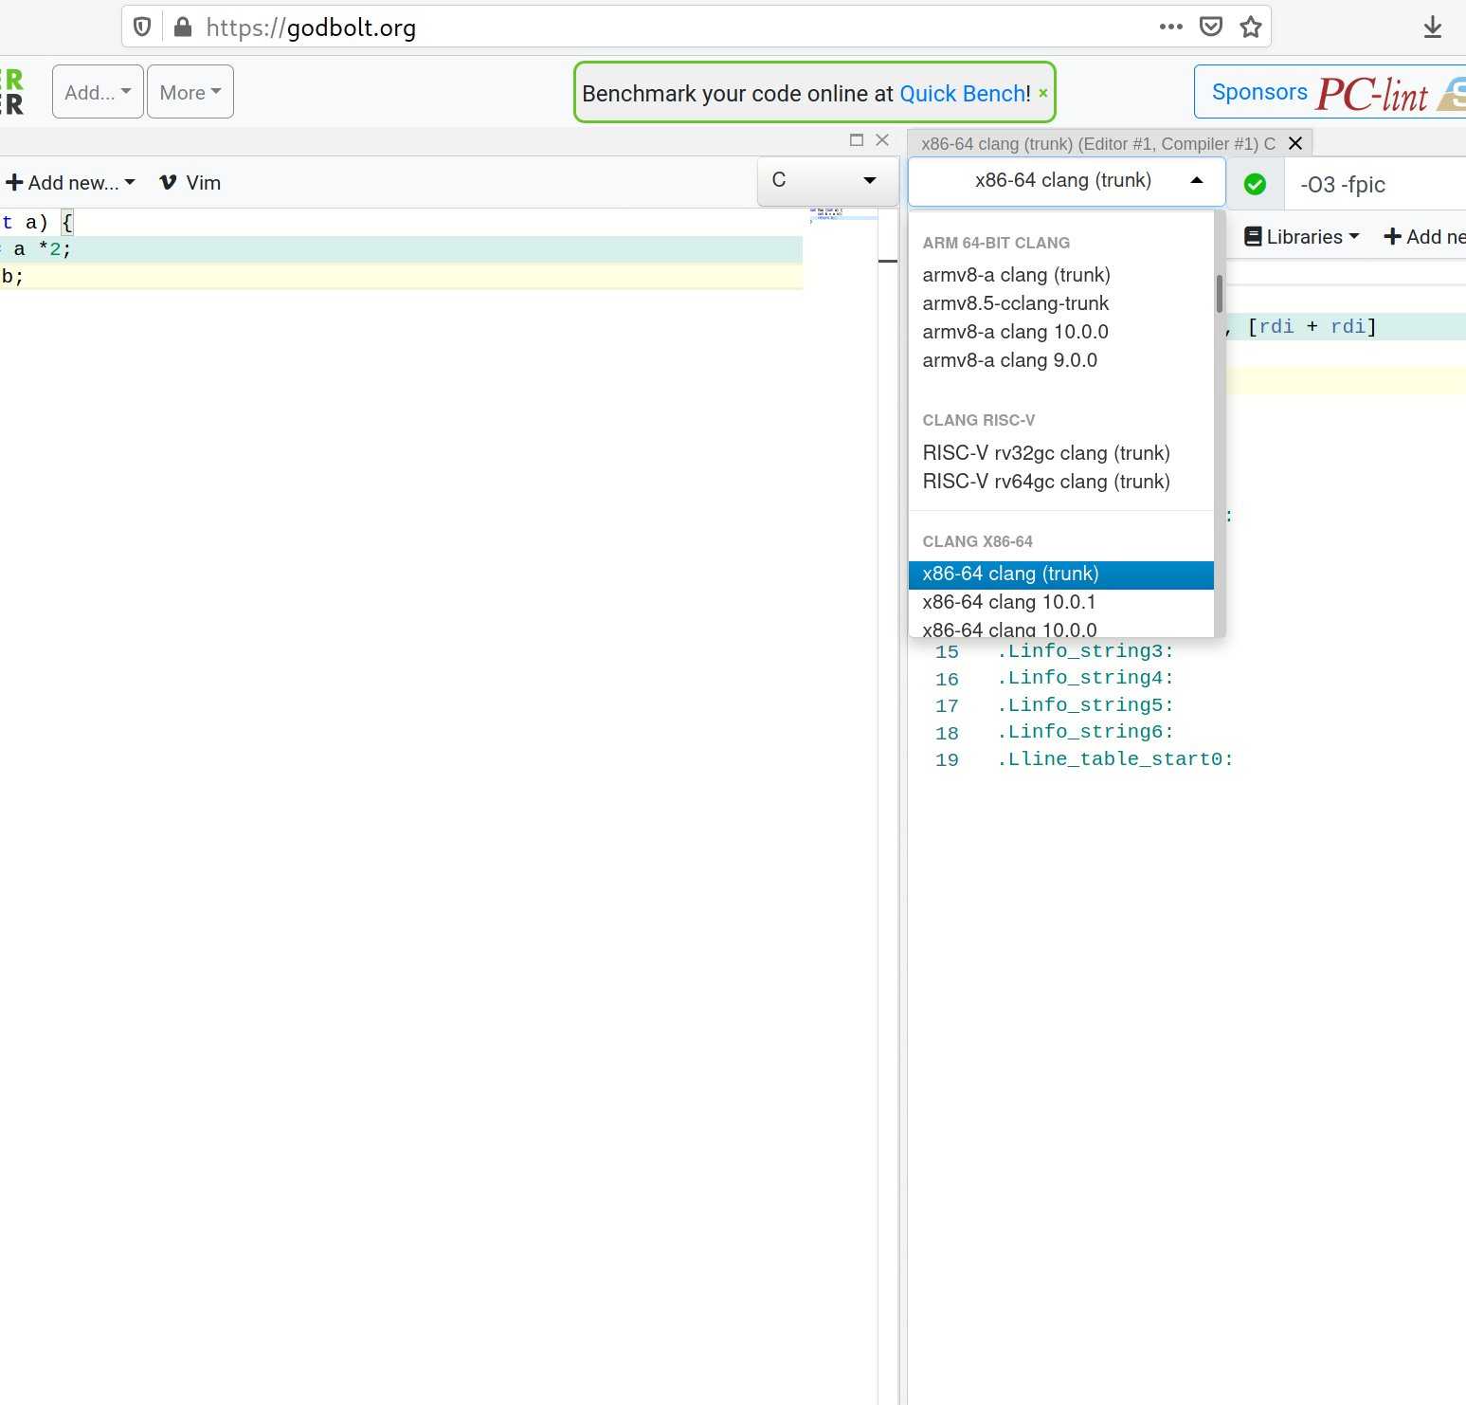Click the [rdi + rdi] assembly operand

click(x=1312, y=327)
